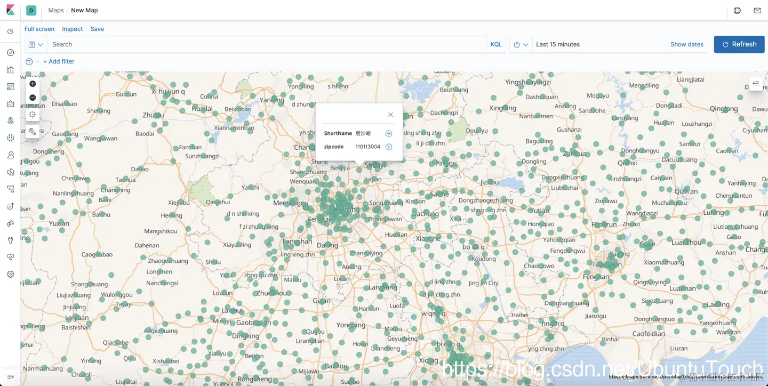Open Recently viewed in side nav
The image size is (768, 386).
coord(10,32)
